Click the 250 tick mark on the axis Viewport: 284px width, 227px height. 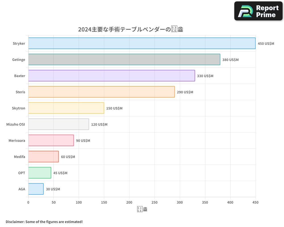(x=154, y=203)
